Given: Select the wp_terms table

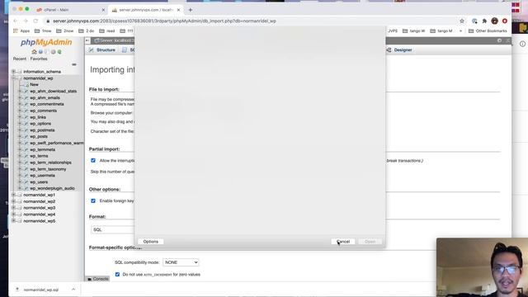Looking at the screenshot, I should (x=39, y=156).
